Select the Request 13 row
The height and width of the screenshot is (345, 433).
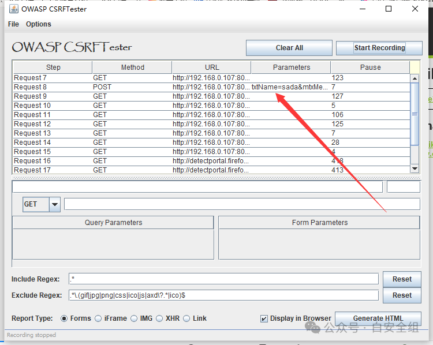click(211, 133)
